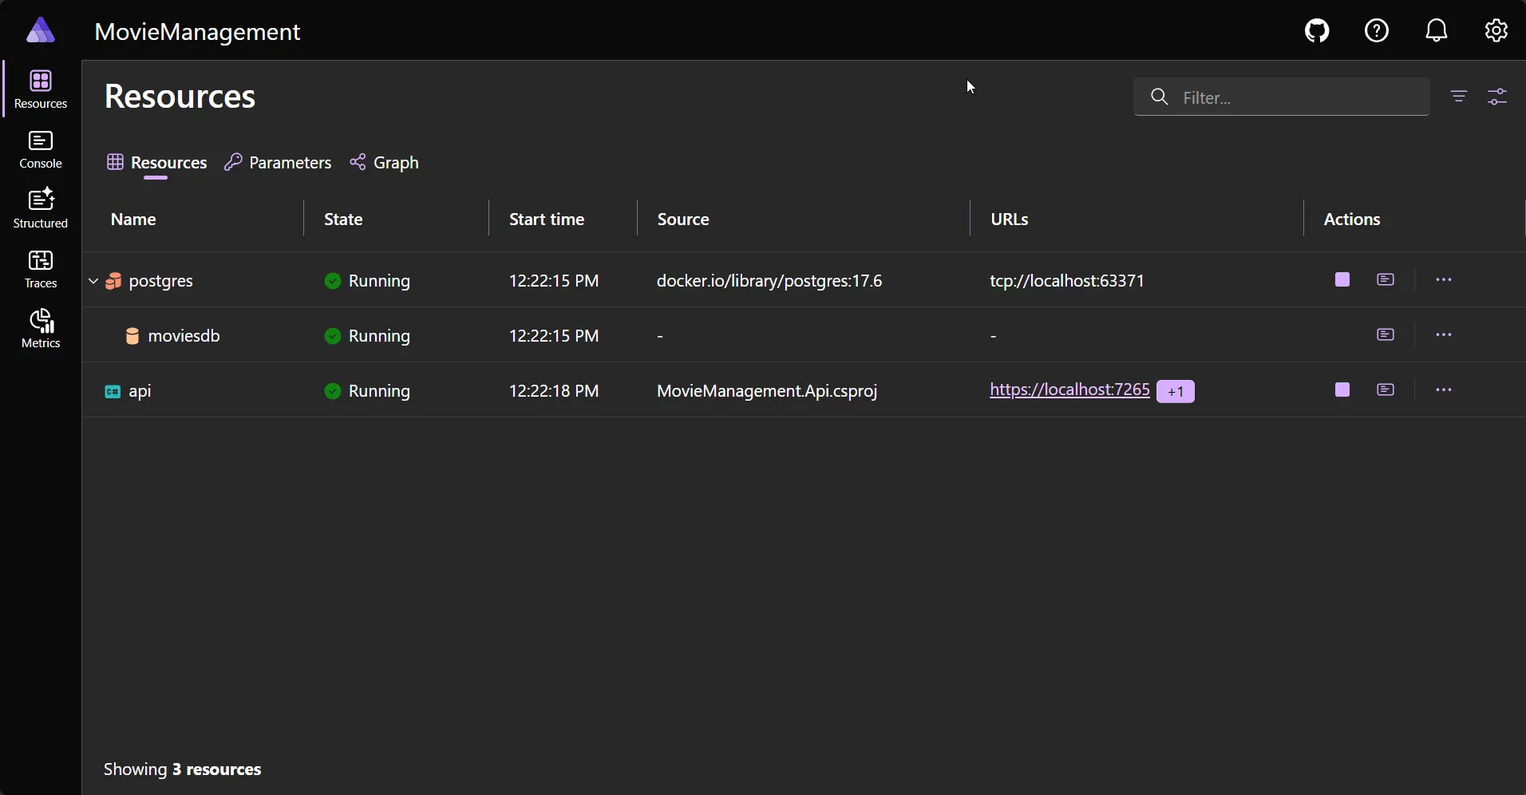Viewport: 1526px width, 795px height.
Task: Click the tcp://localhost:63371 URL text
Action: point(1068,281)
